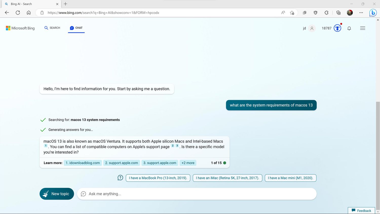Viewport: 380px width, 214px height.
Task: Click the browser Refresh button
Action: (18, 13)
